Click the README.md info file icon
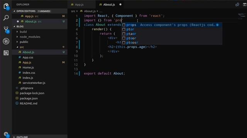The height and width of the screenshot is (138, 247). pyautogui.click(x=17, y=103)
